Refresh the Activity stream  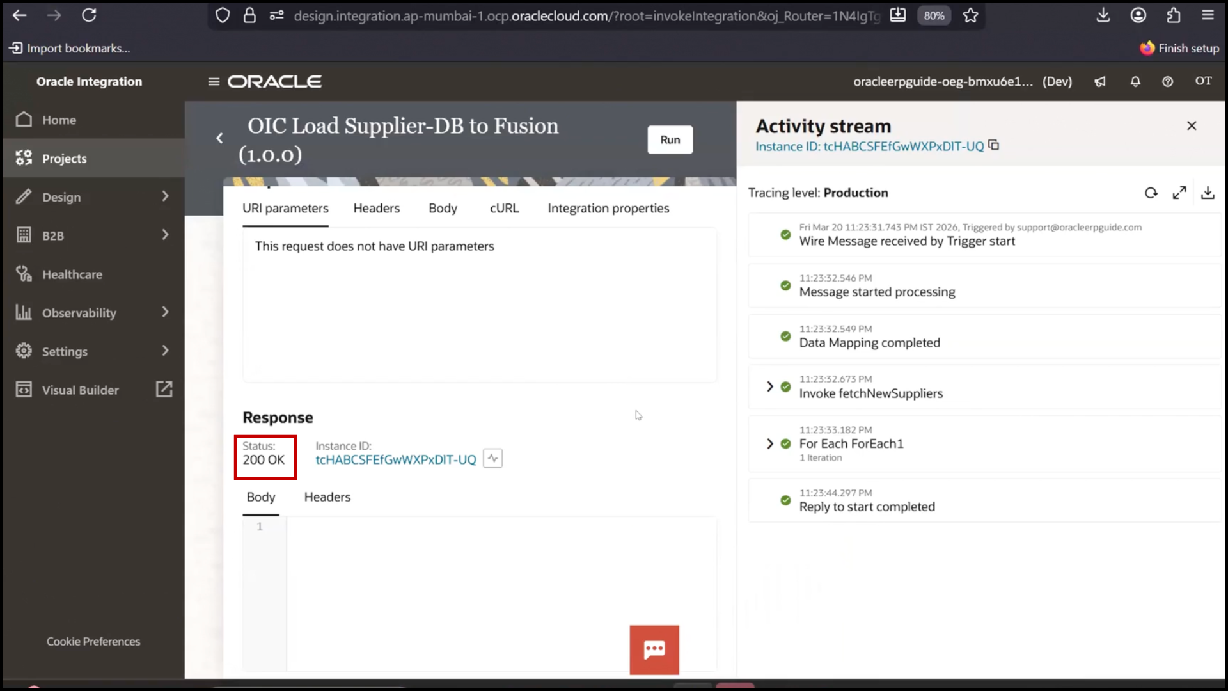1151,193
